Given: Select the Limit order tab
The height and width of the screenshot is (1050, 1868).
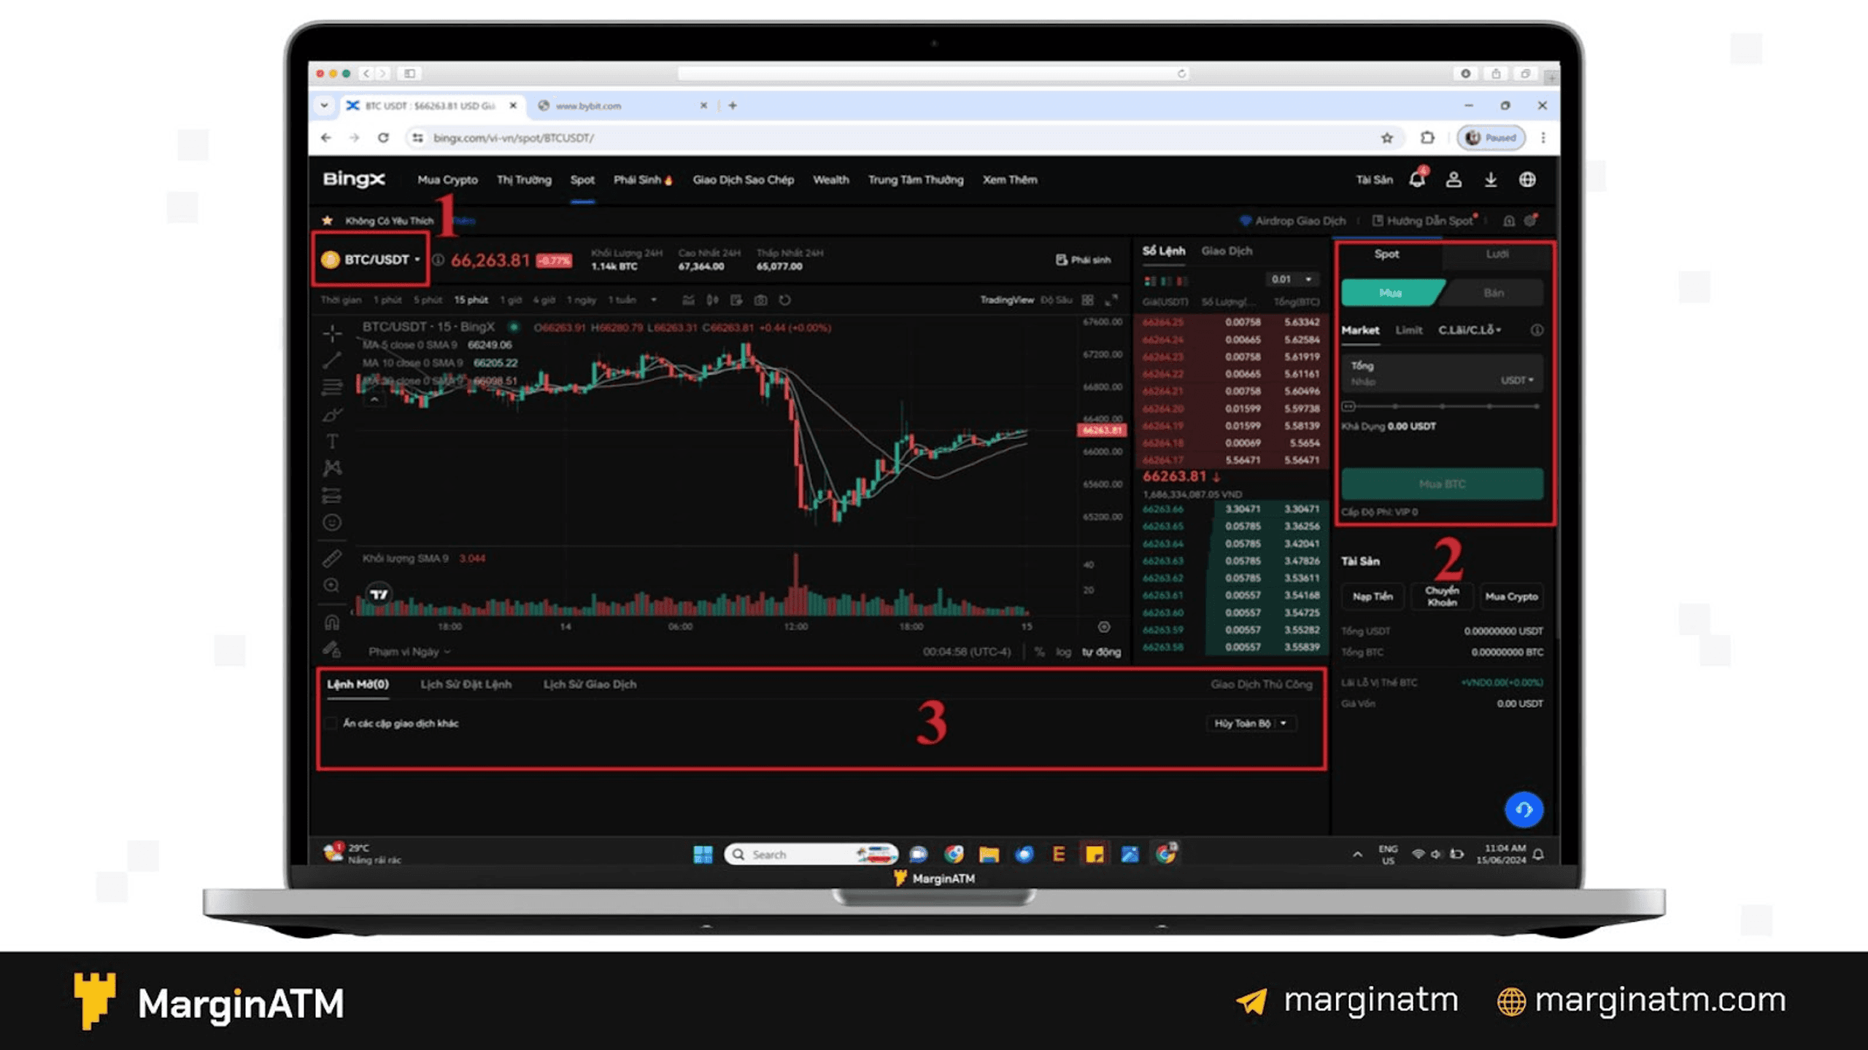Looking at the screenshot, I should [1408, 330].
